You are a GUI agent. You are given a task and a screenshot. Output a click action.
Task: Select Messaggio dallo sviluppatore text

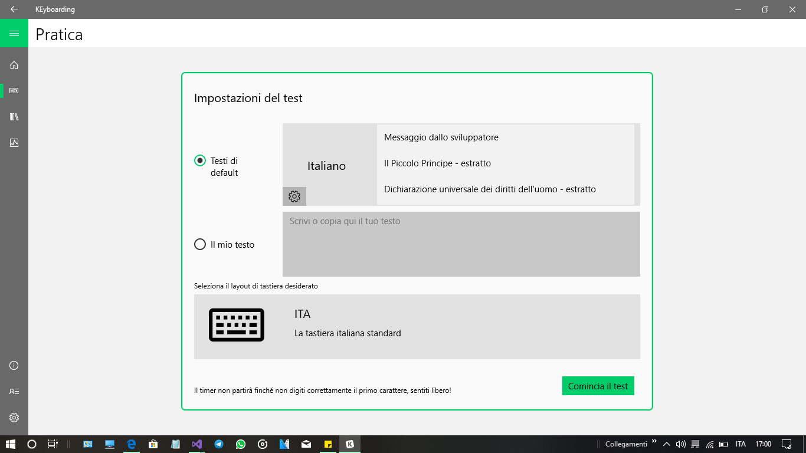[x=441, y=137]
